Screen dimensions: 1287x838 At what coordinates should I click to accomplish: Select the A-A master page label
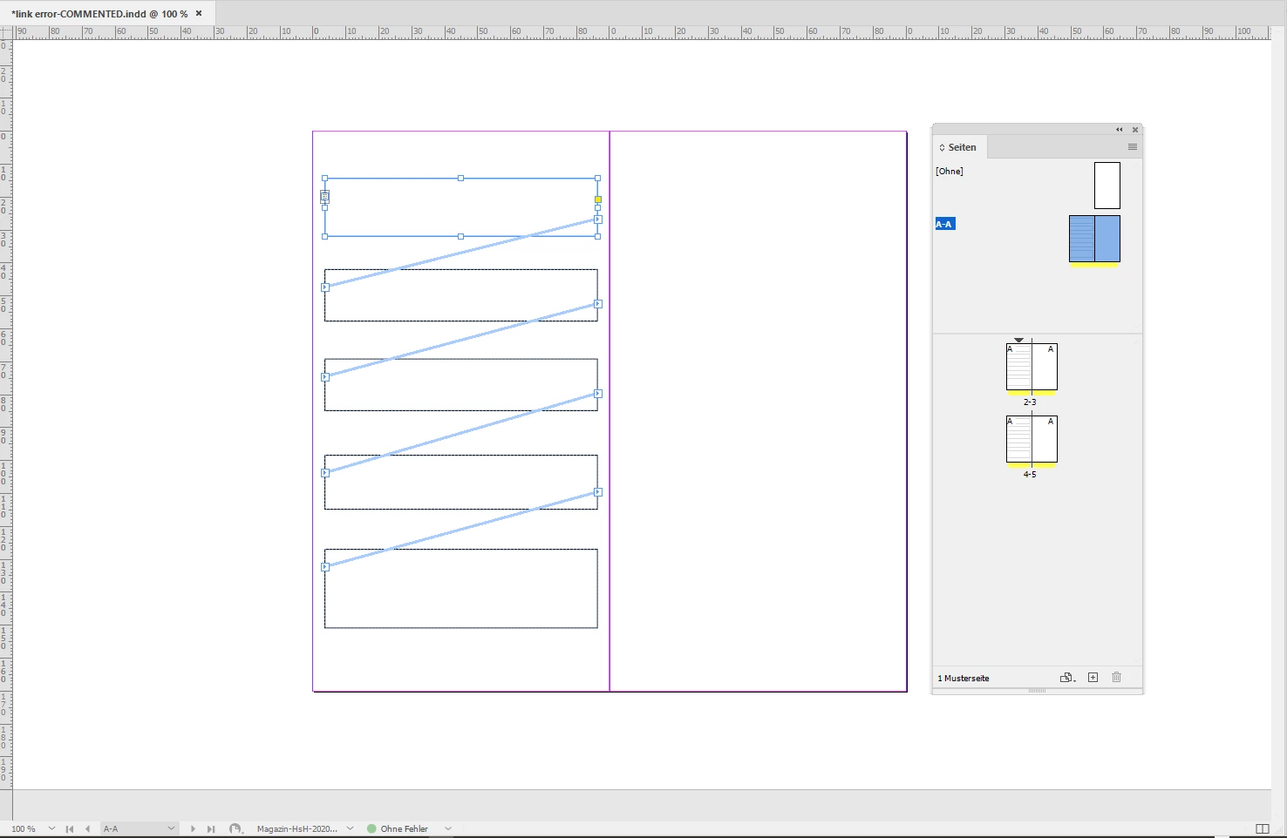tap(945, 225)
